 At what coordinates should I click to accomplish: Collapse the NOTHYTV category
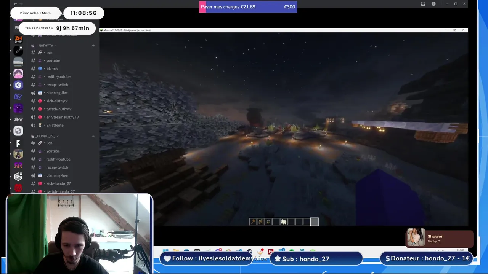46,46
